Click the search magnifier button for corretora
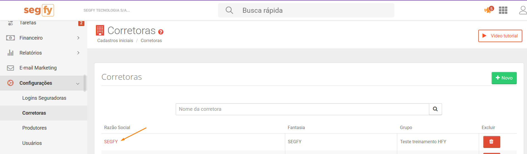 435,109
